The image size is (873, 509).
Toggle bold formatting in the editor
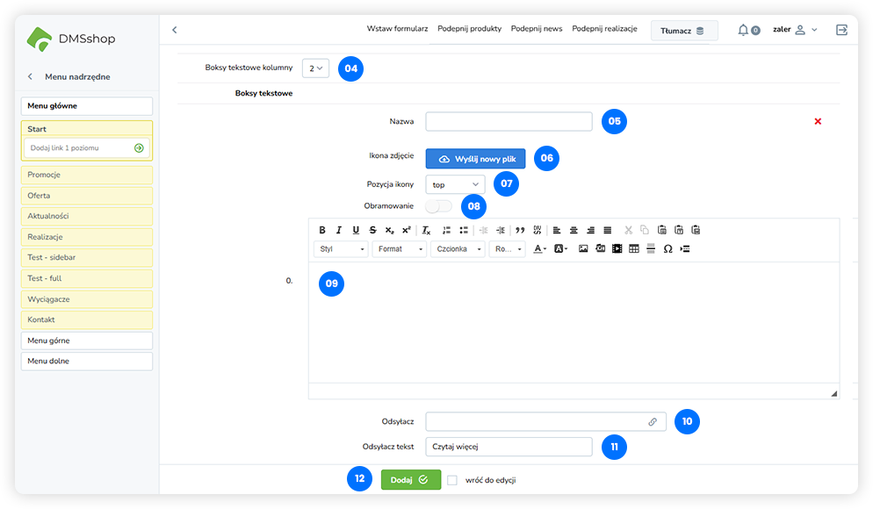(x=322, y=230)
